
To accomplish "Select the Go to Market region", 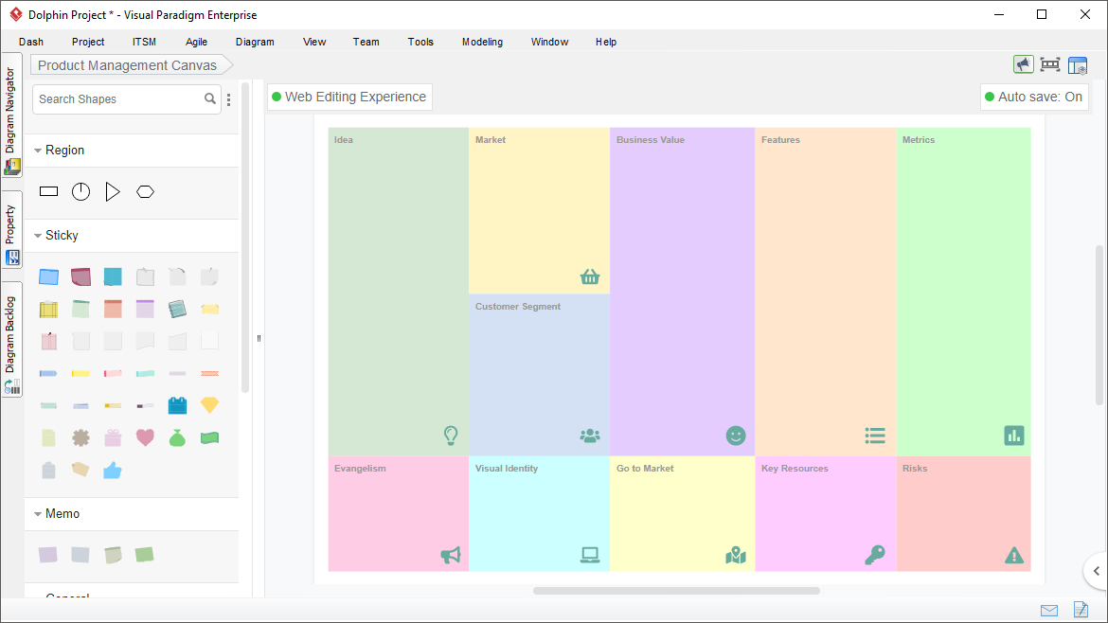I will click(x=683, y=514).
